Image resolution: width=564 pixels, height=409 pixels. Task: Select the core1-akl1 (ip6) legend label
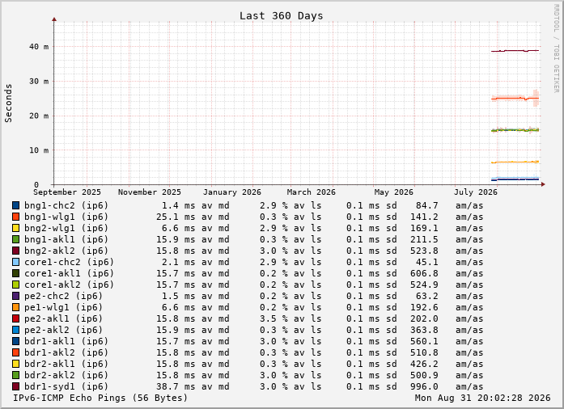[69, 273]
